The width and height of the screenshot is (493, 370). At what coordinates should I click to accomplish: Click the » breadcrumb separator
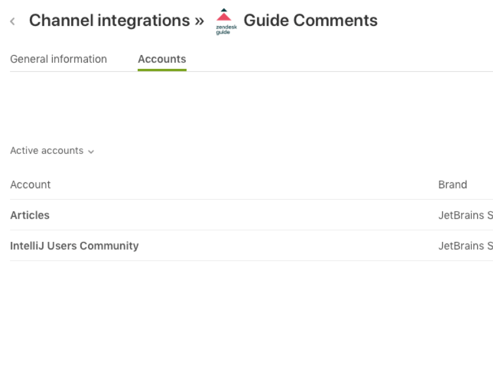pos(199,21)
